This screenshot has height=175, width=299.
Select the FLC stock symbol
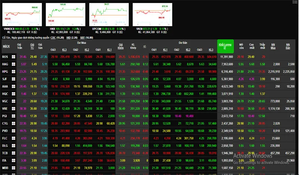click(5, 138)
